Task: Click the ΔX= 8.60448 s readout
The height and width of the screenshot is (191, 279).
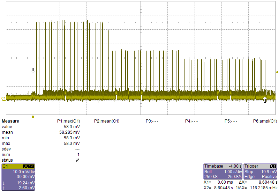Action: (x=258, y=182)
